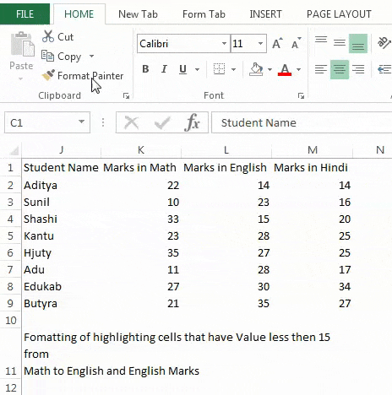Select the Student Name header cell
Viewport: 392px width, 395px height.
coord(61,168)
